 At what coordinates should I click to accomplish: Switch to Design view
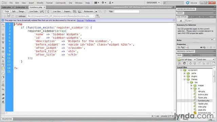coord(21,12)
